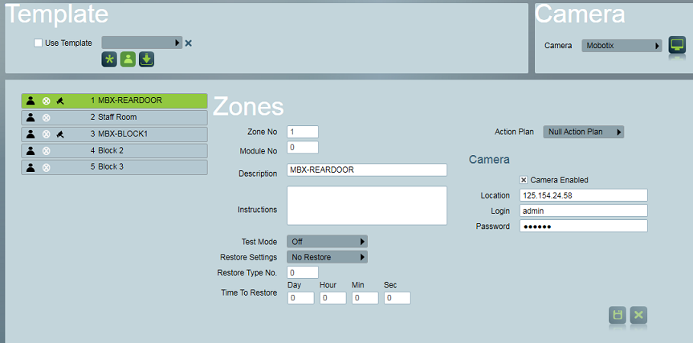Enable the Use Template checkbox
Screen dimensions: 693x343
[x=39, y=43]
